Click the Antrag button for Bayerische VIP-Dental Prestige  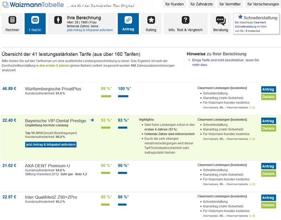[269, 121]
